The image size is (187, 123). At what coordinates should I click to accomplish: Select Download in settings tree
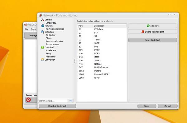(49, 48)
